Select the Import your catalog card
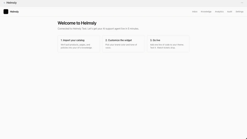Image resolution: width=247 pixels, height=139 pixels. [79, 44]
